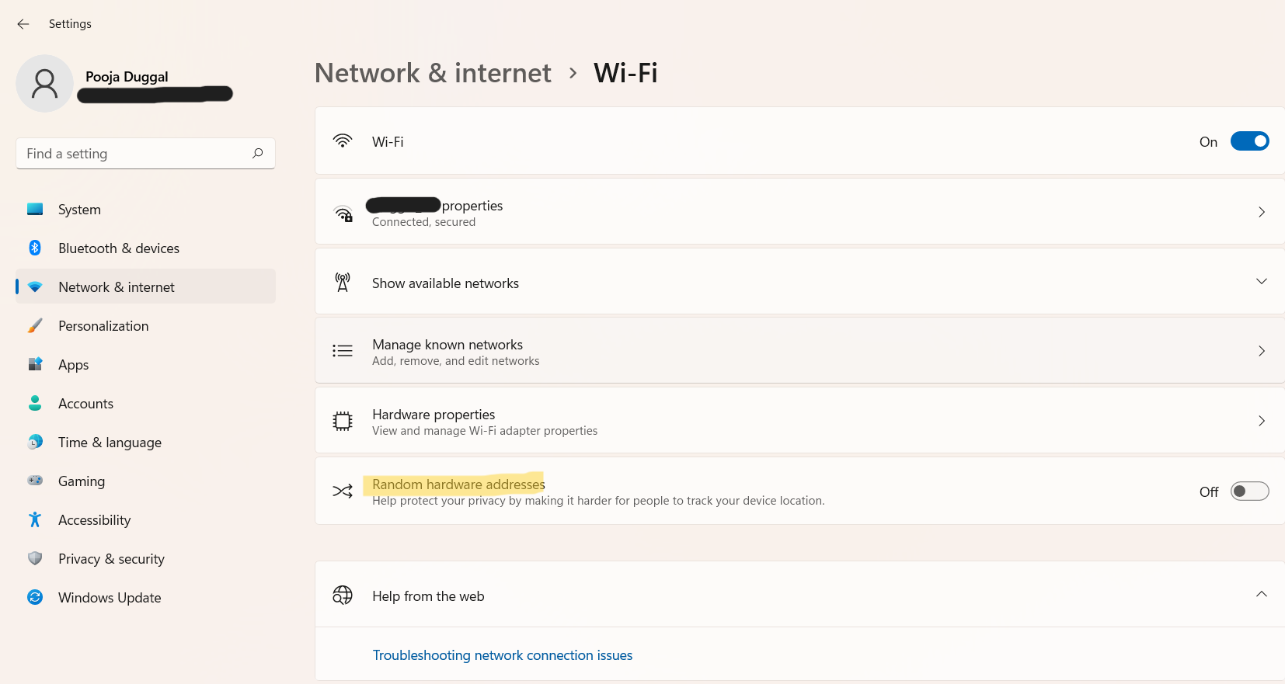Click the user profile avatar icon
The image size is (1285, 684).
click(44, 83)
